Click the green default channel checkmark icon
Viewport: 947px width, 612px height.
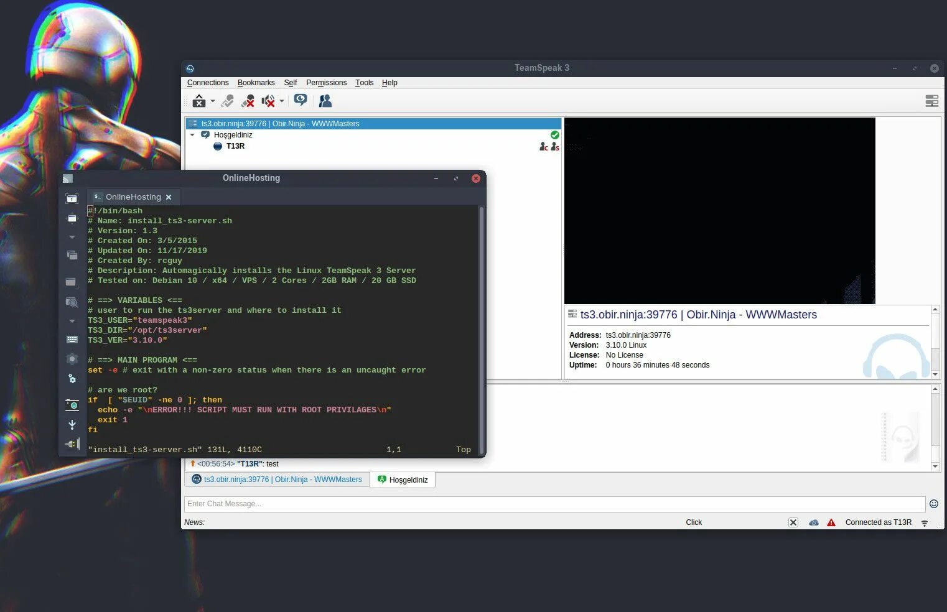click(554, 135)
